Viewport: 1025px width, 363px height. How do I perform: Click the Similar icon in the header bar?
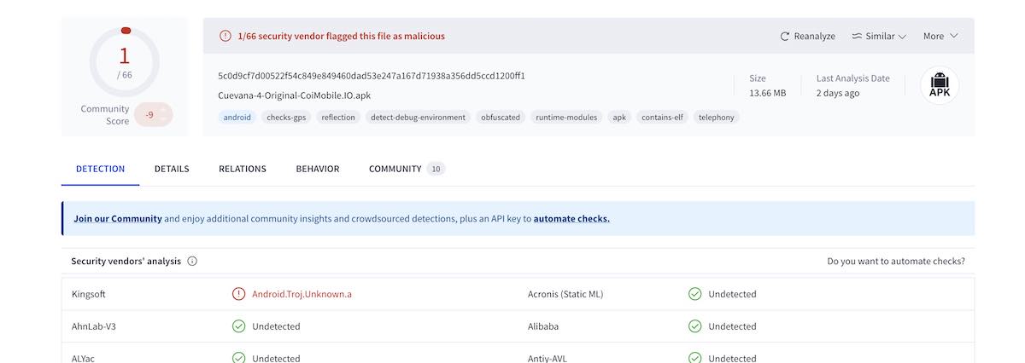coord(857,37)
